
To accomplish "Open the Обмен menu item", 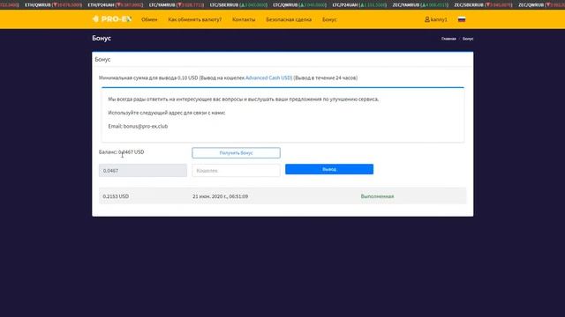I will [149, 19].
